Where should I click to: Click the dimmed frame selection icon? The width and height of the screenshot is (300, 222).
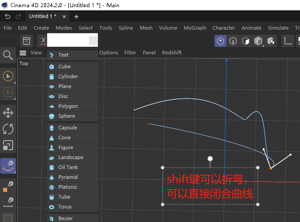(8, 92)
